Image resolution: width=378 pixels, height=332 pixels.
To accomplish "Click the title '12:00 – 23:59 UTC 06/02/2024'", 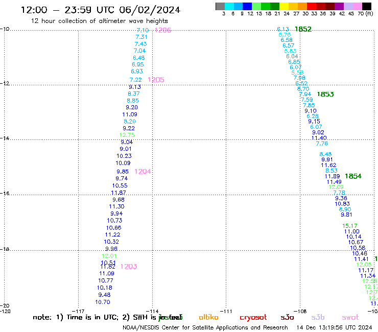I will [x=101, y=10].
